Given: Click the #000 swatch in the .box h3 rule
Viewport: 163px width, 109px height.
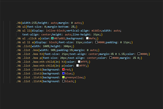Looking at the screenshot, I should (139, 54).
